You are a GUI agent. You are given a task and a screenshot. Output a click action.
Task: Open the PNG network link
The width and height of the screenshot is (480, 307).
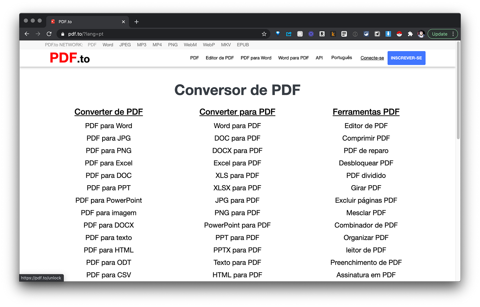(x=173, y=45)
